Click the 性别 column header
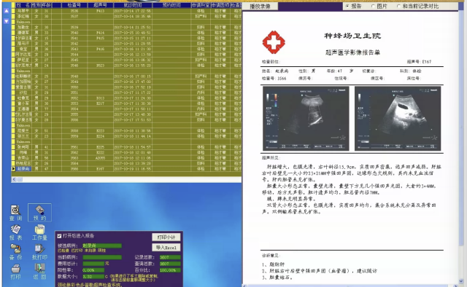This screenshot has width=467, height=287. click(x=36, y=5)
